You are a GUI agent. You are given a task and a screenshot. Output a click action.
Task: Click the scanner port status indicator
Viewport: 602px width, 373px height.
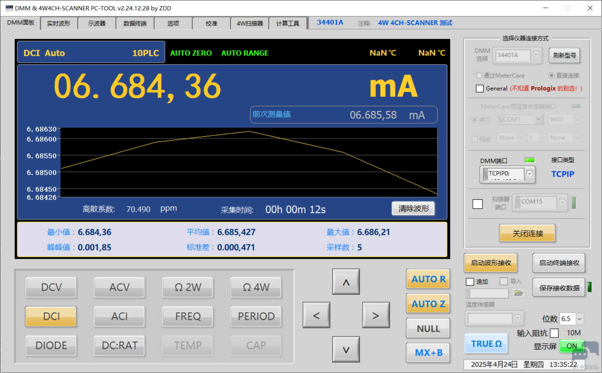point(573,203)
